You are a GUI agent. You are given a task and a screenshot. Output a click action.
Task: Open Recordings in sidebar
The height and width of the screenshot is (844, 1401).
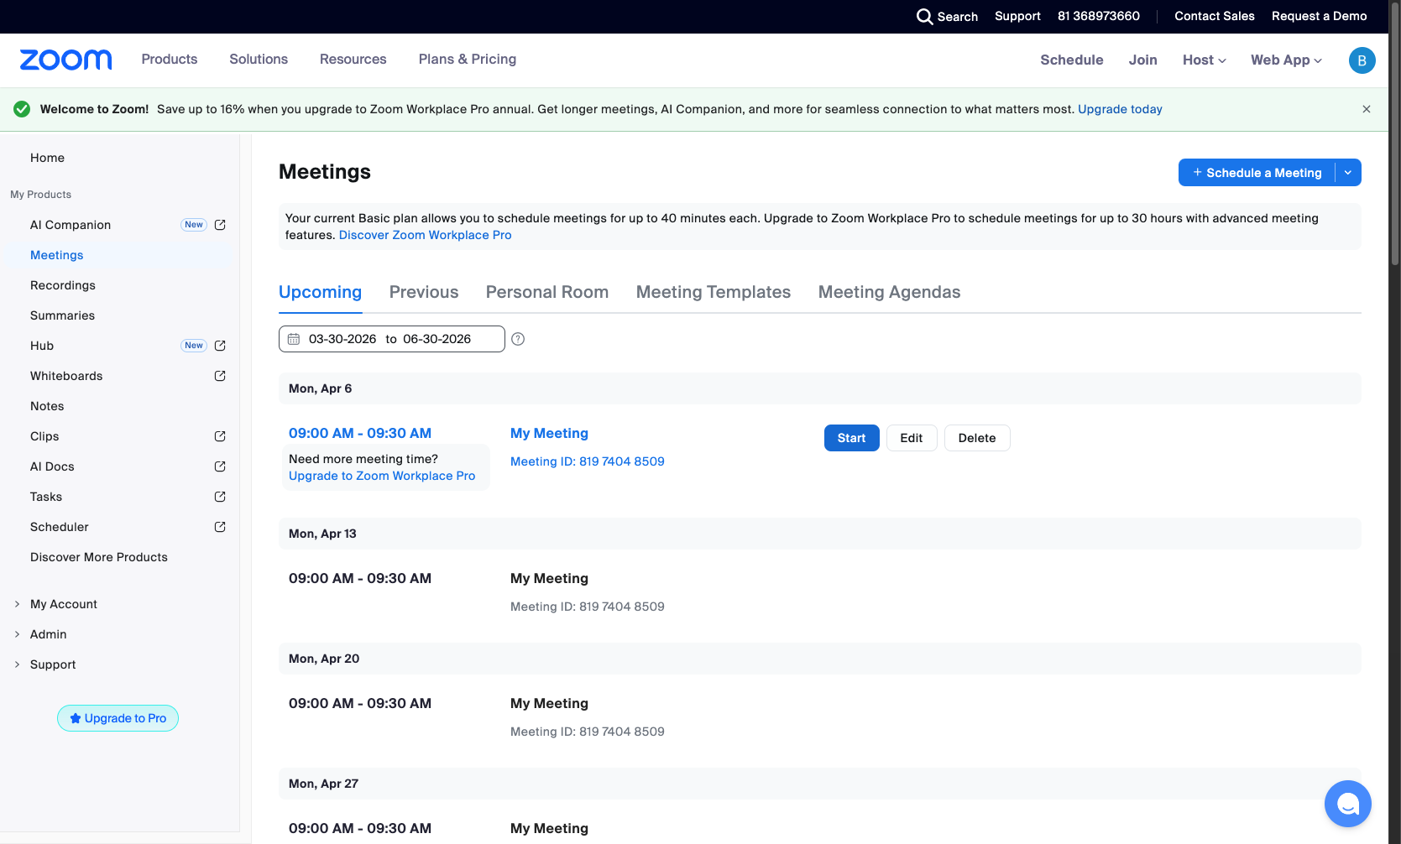click(x=63, y=285)
